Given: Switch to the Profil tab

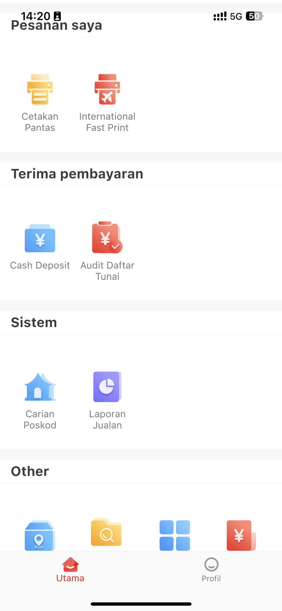Looking at the screenshot, I should 211,570.
